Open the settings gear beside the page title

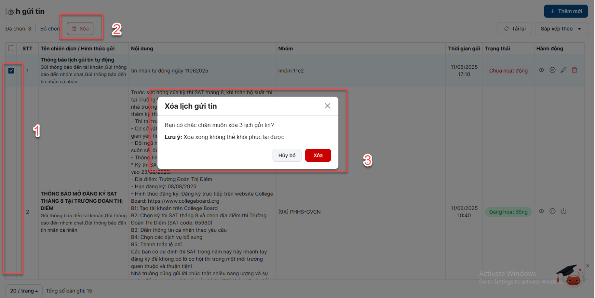11,12
